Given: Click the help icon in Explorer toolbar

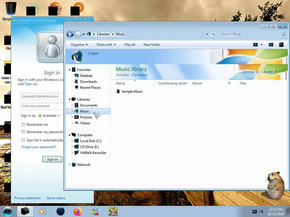Looking at the screenshot, I should coord(281,45).
